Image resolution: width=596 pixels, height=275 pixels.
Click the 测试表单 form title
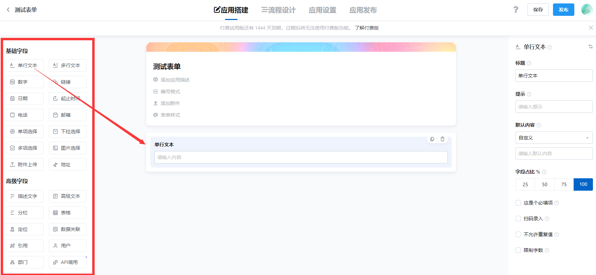167,66
